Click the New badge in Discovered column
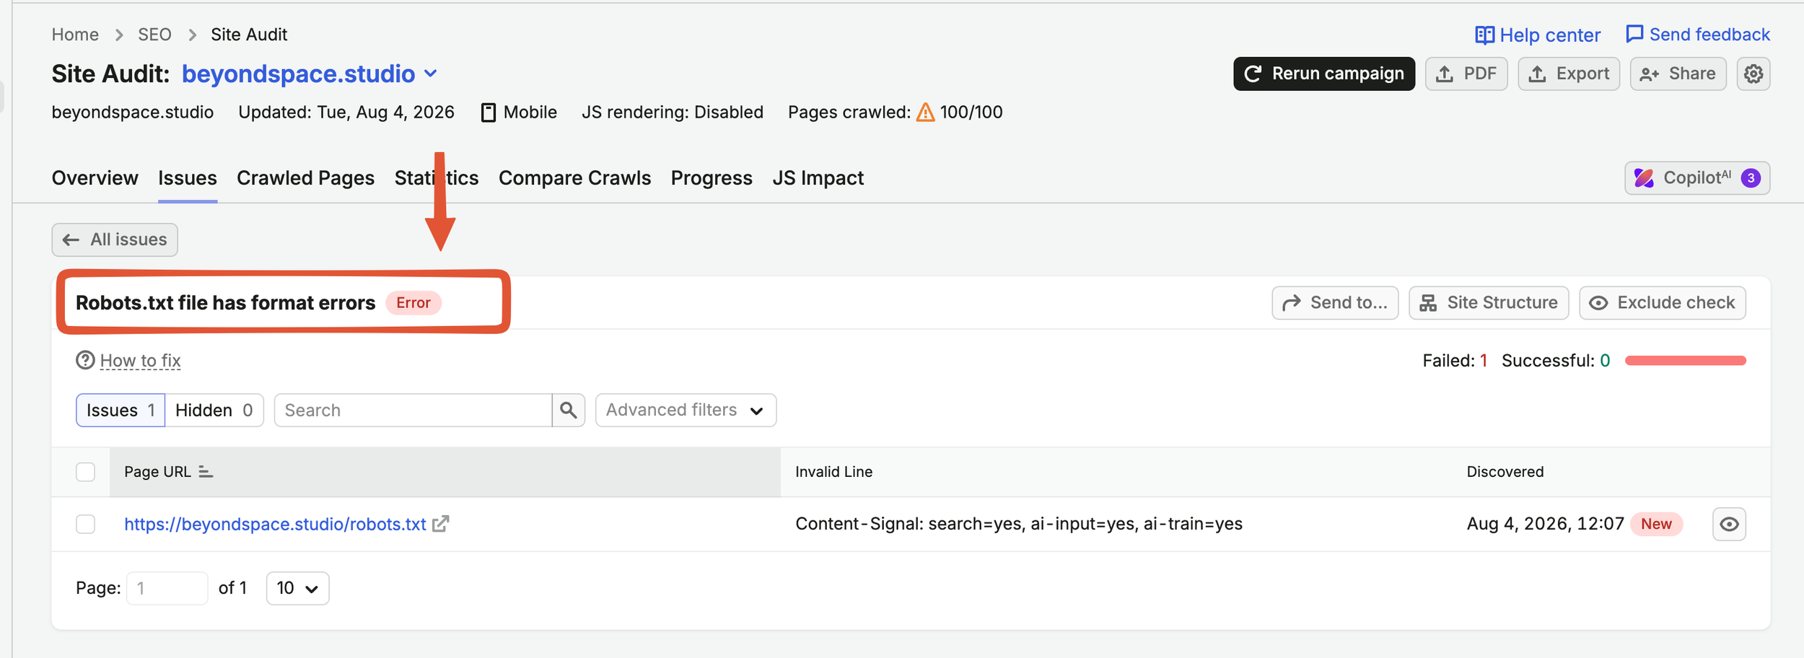 (x=1656, y=524)
